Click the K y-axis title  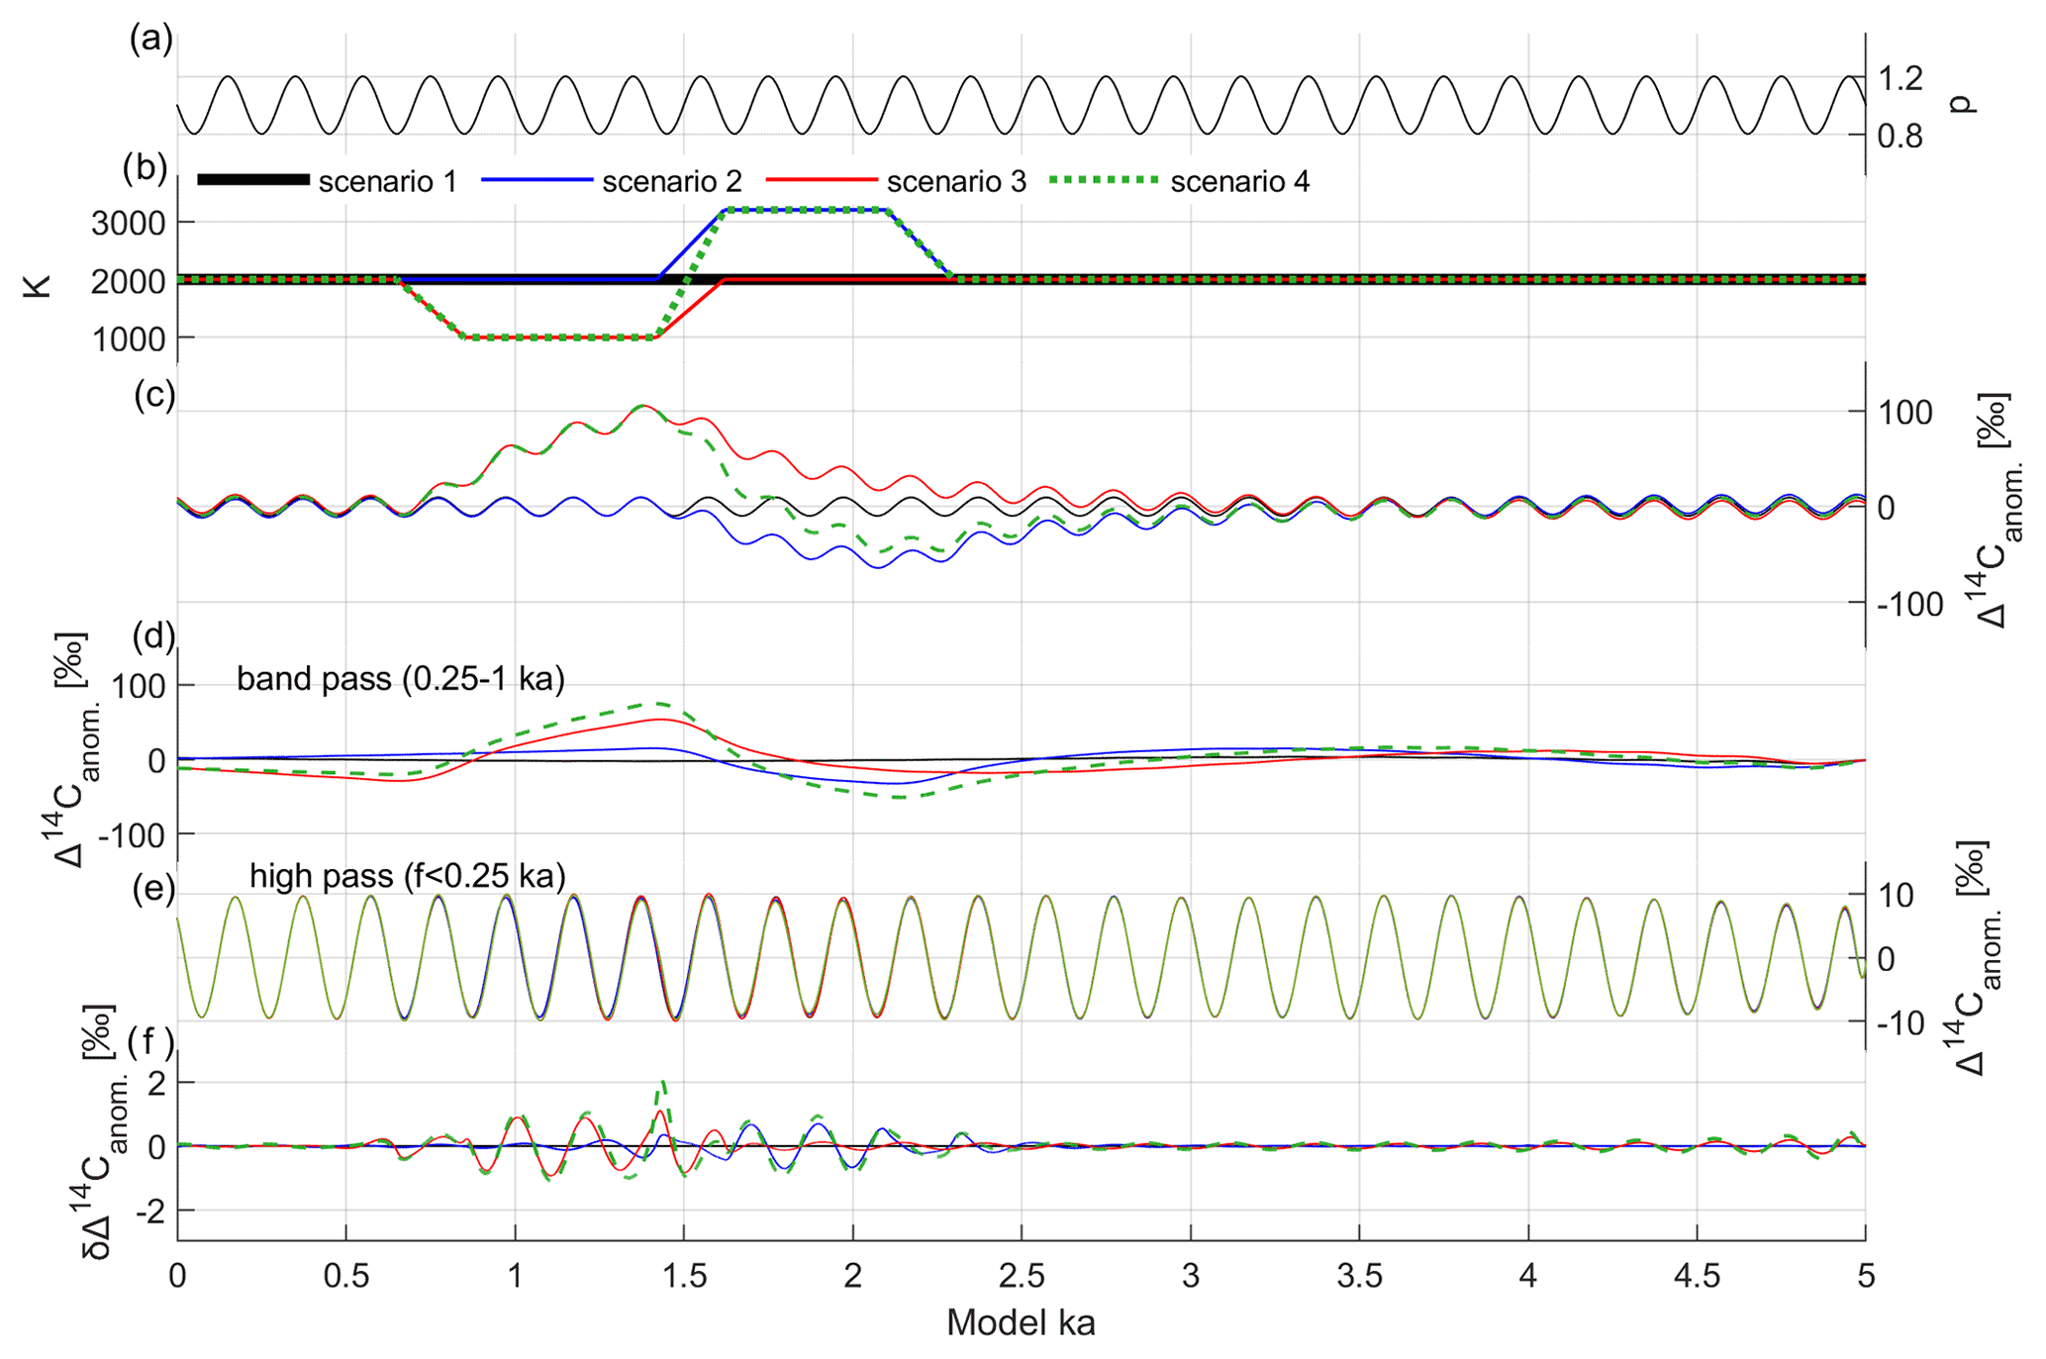(x=37, y=287)
